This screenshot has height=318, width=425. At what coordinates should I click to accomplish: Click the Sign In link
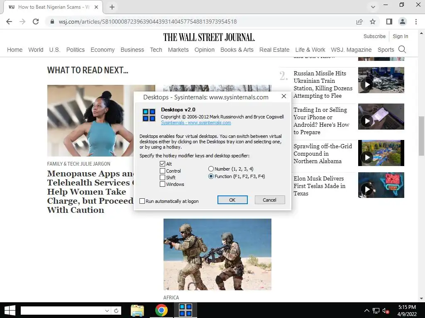[x=401, y=36]
